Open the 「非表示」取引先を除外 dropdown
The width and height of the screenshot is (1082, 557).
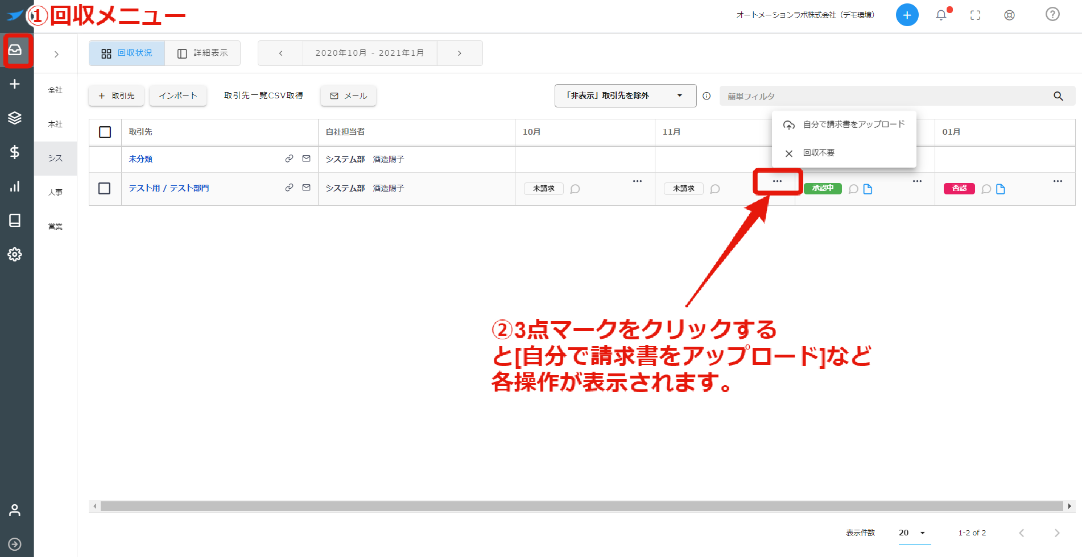625,95
